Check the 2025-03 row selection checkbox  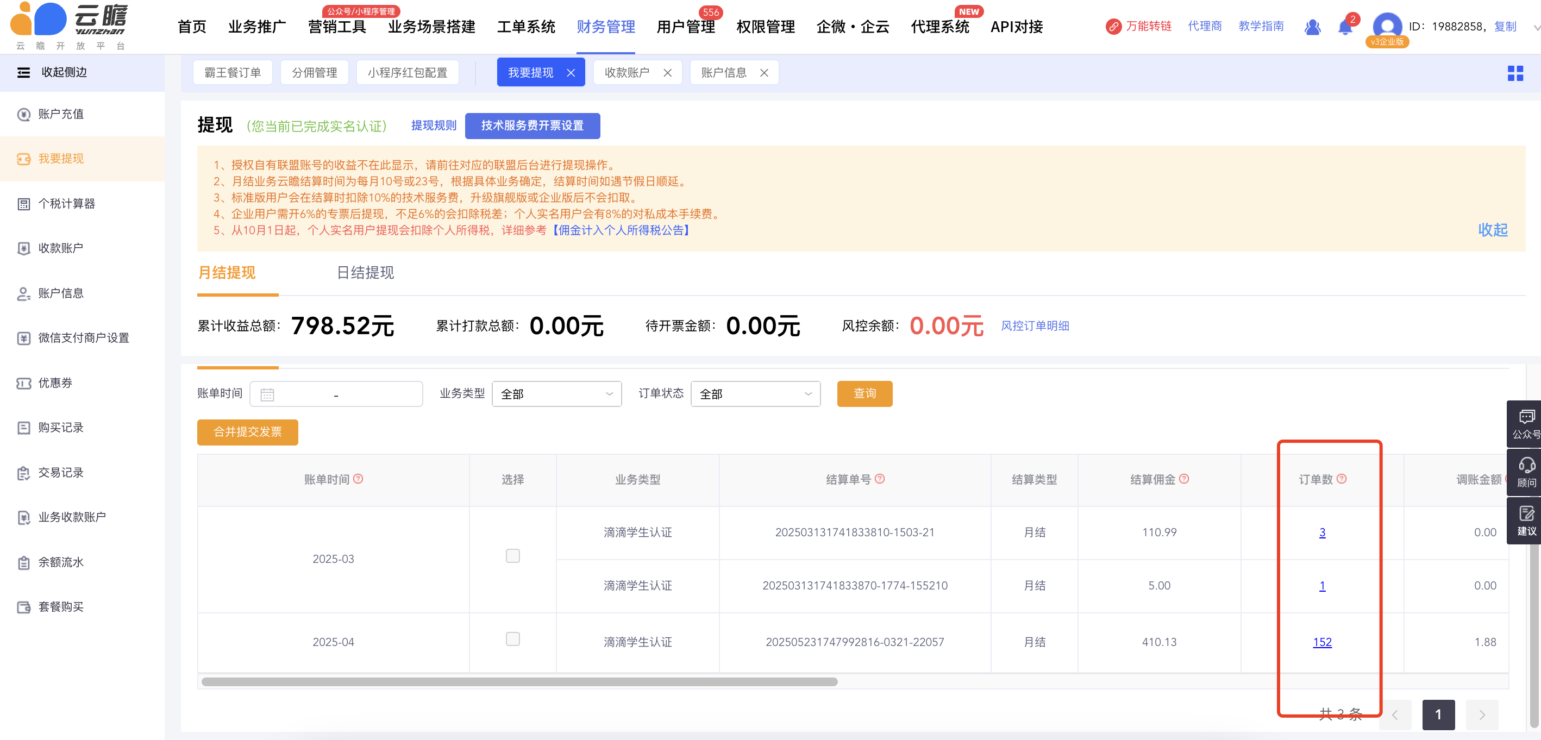[x=512, y=556]
